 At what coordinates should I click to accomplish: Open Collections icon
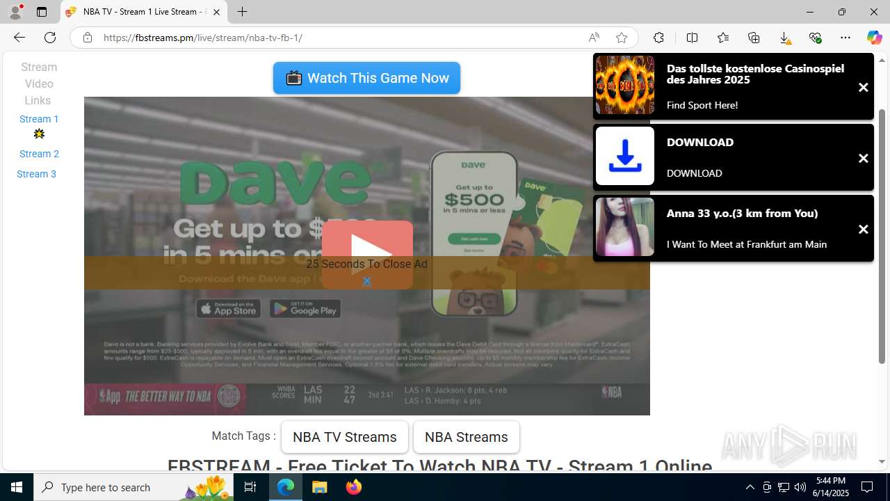[754, 38]
